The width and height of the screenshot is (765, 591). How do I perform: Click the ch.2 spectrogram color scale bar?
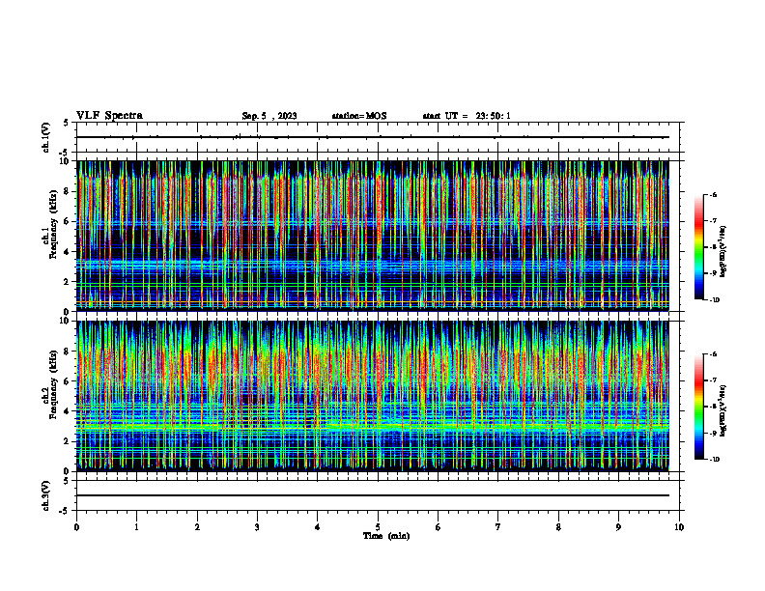coord(699,407)
